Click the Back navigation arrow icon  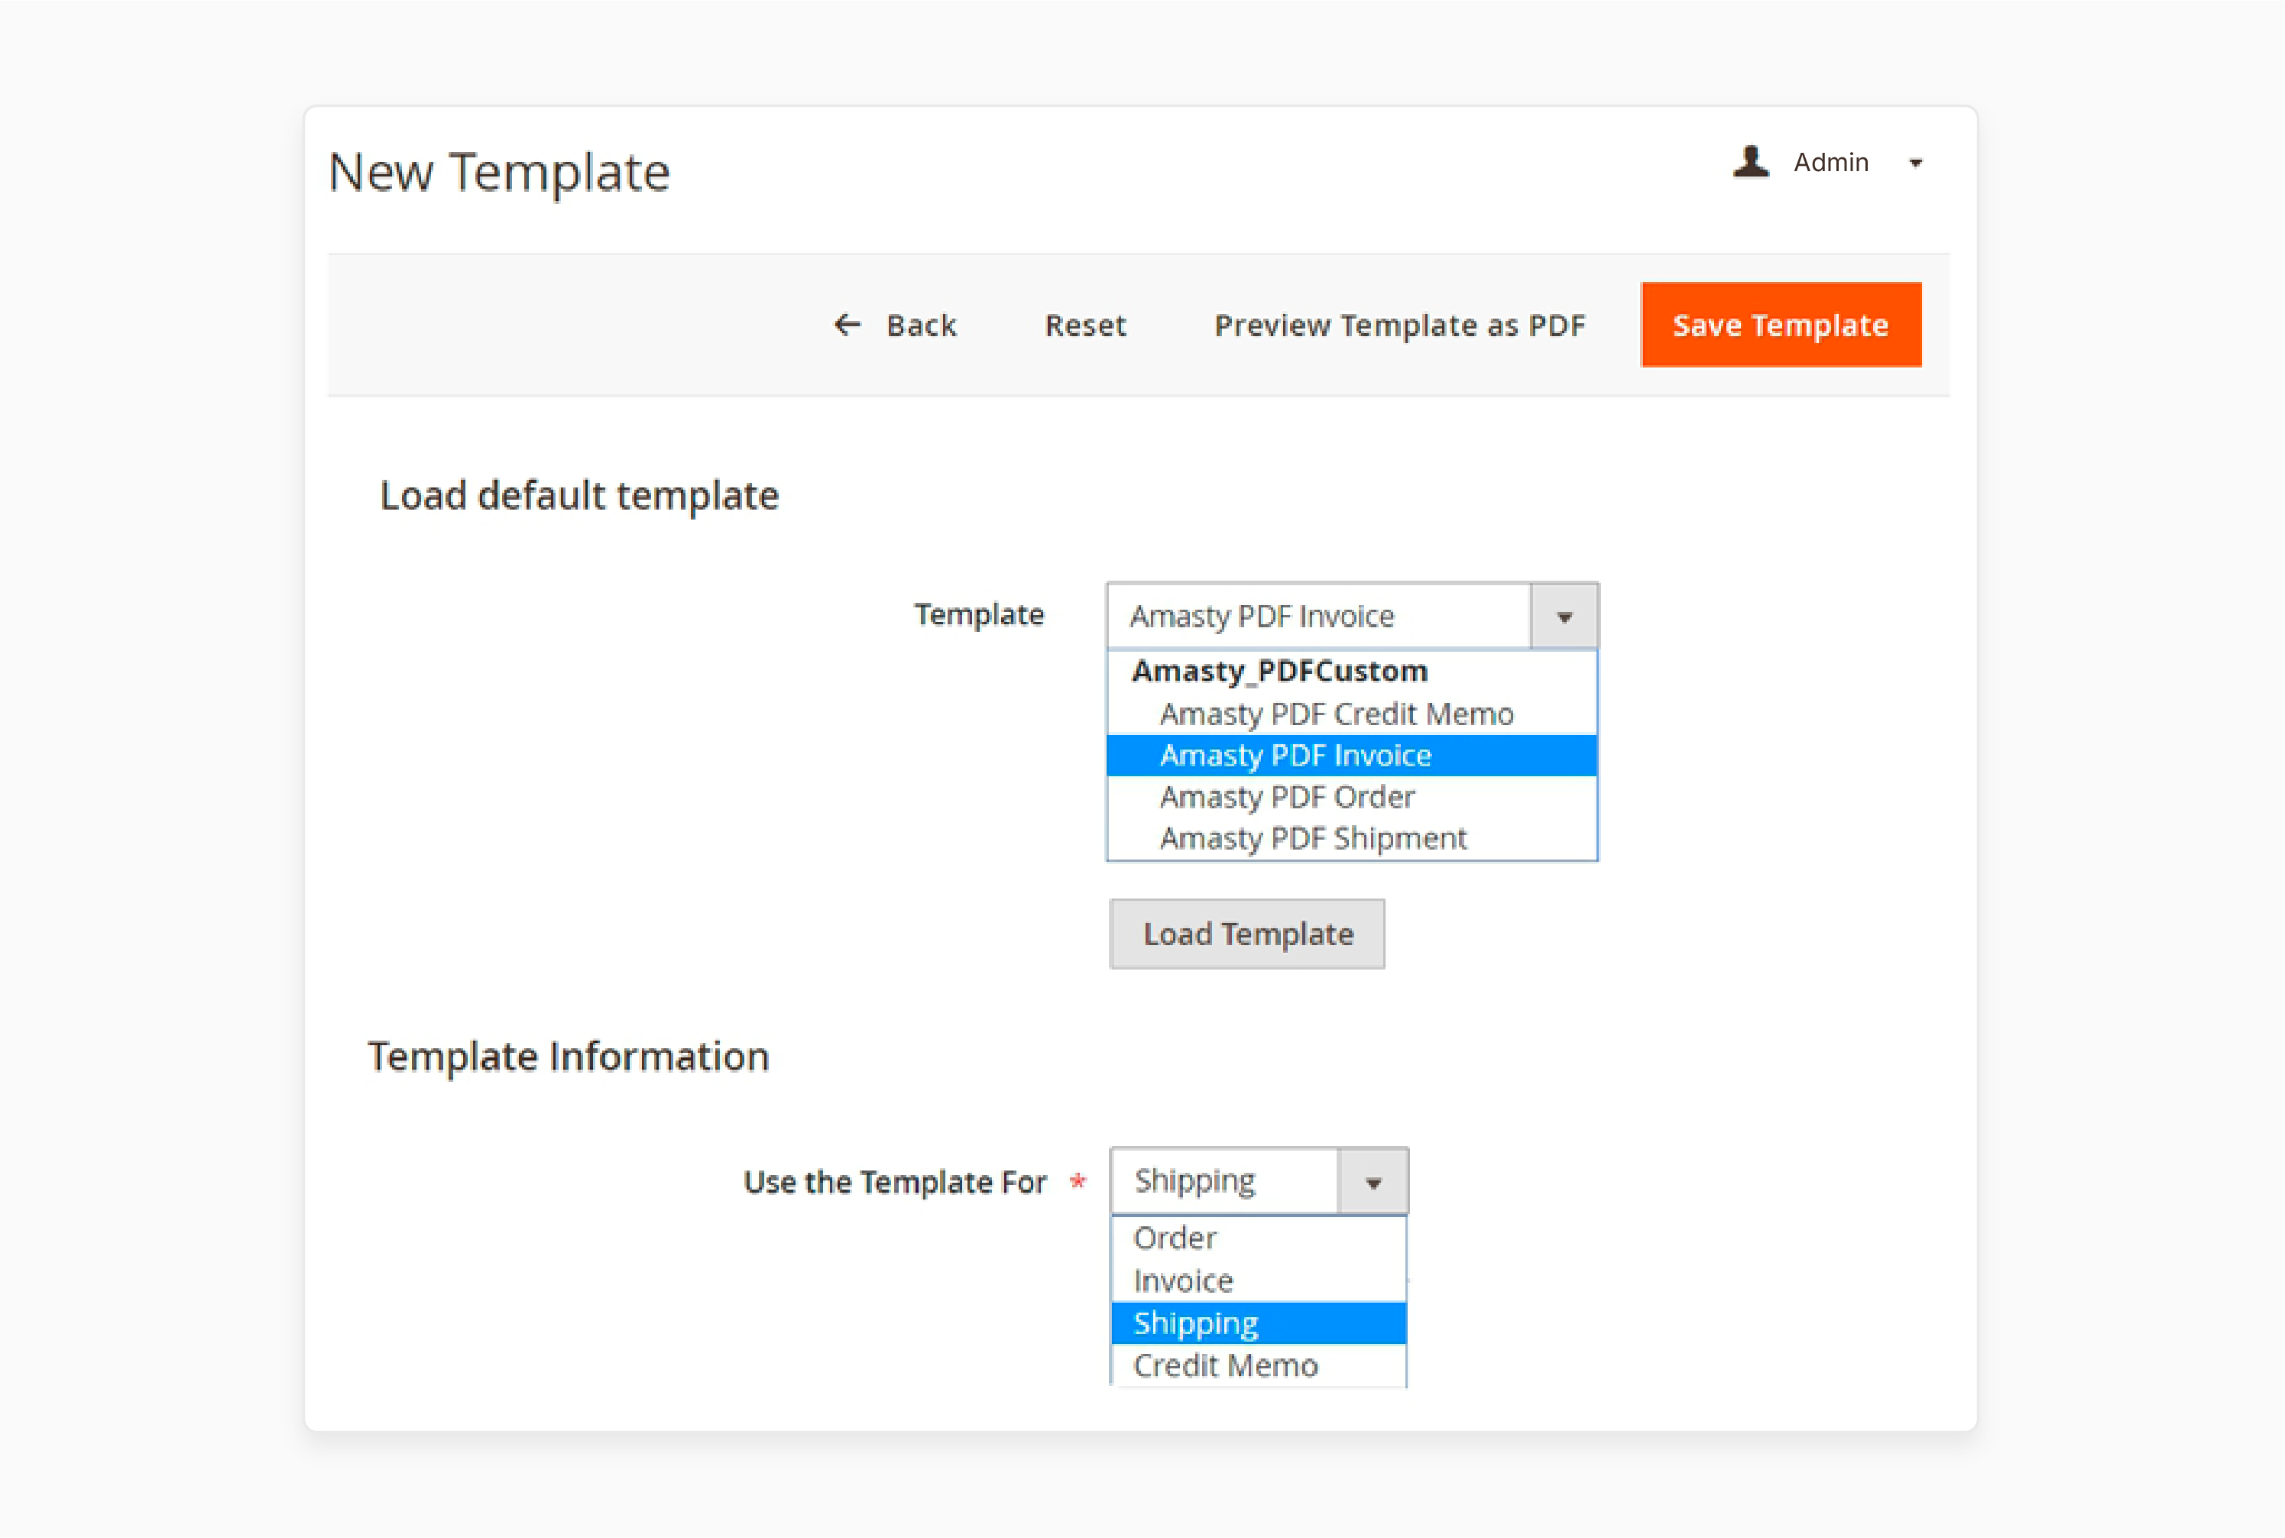pos(843,325)
